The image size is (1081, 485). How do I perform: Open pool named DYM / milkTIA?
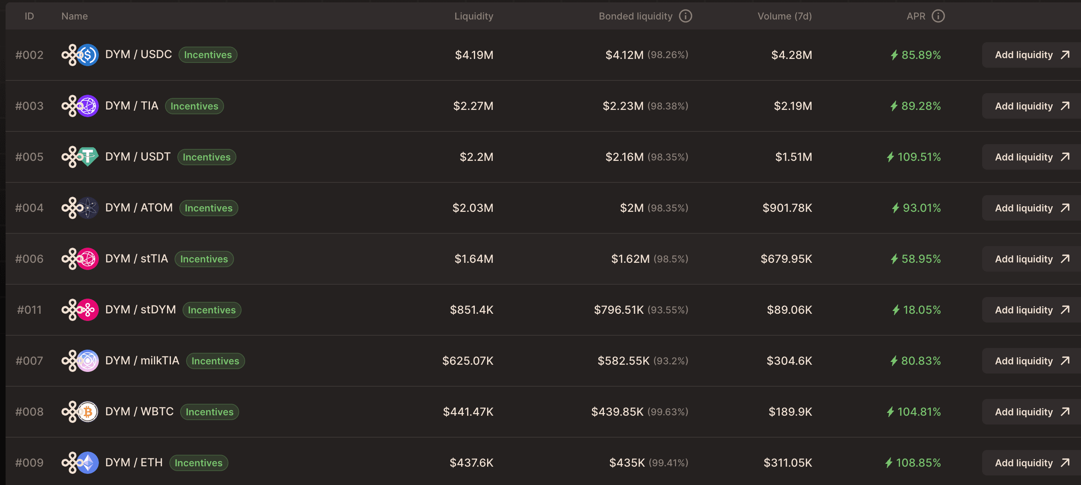[x=142, y=360]
